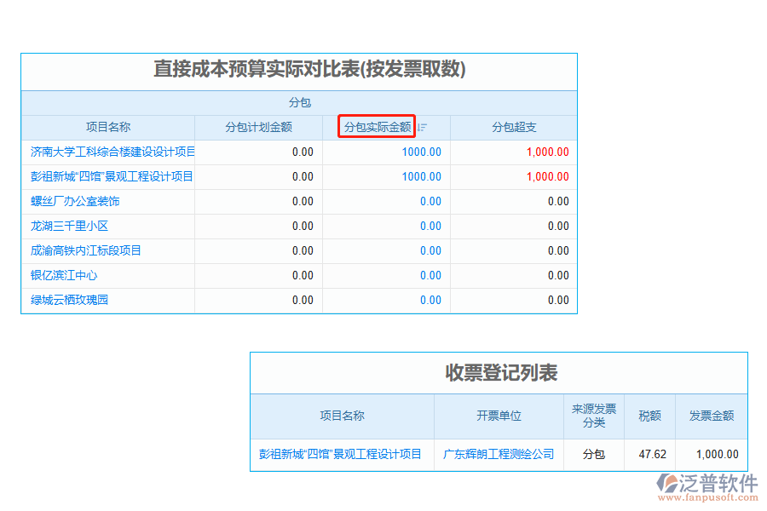
Task: Click the highlighted 分包实际金额 column header
Action: [x=378, y=126]
